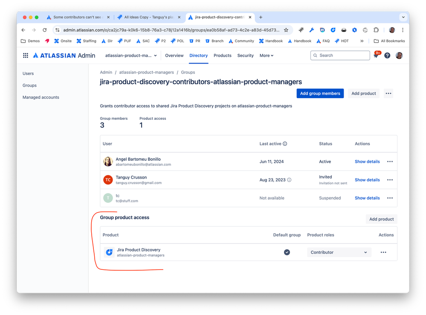Open the Handbook bookmark with Confluence icon

(x=271, y=41)
